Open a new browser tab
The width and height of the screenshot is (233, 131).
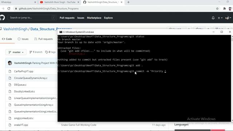pos(129,2)
